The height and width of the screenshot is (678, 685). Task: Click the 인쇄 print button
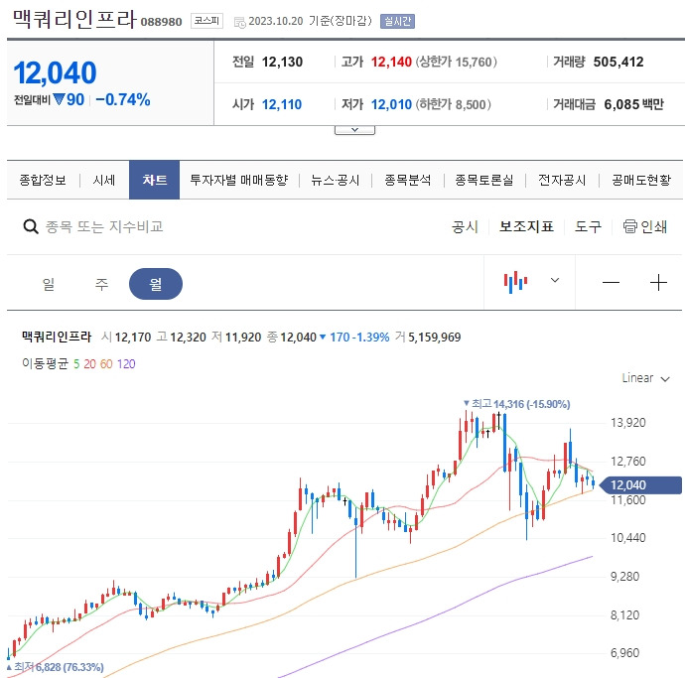645,226
